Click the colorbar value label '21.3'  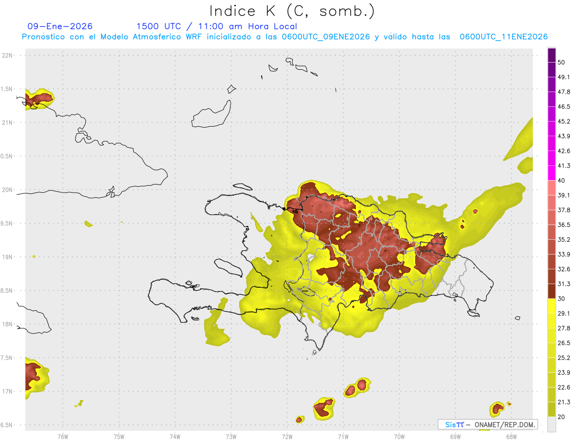coord(563,402)
